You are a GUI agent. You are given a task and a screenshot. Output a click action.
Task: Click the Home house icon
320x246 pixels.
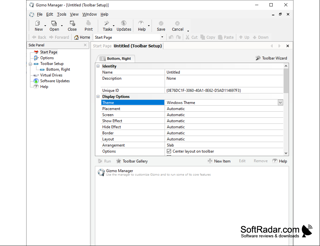point(76,37)
